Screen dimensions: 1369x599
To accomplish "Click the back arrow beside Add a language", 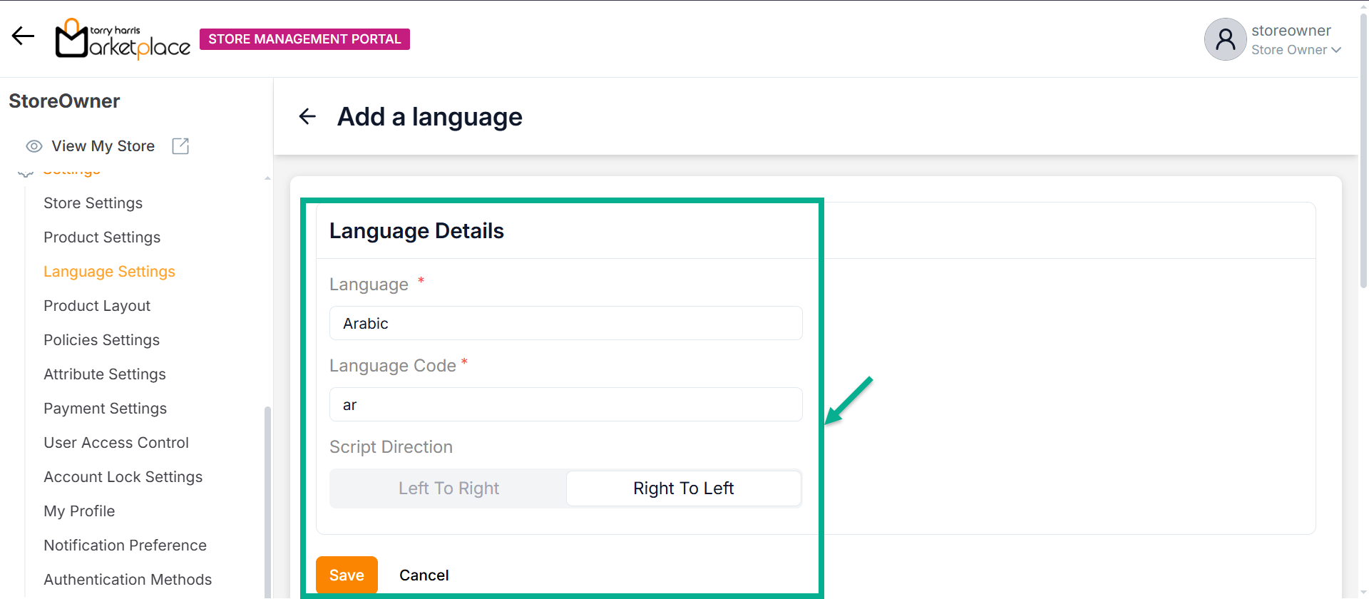I will click(307, 116).
